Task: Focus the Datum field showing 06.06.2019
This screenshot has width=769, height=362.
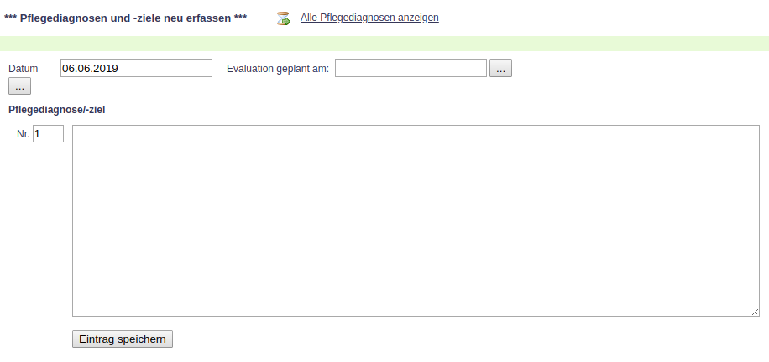Action: pyautogui.click(x=136, y=69)
